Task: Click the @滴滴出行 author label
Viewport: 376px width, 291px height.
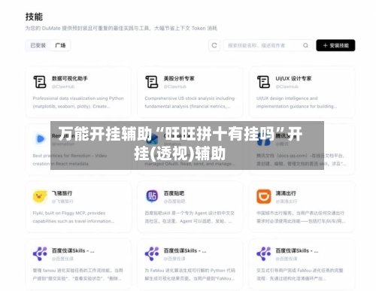Action: [x=287, y=202]
